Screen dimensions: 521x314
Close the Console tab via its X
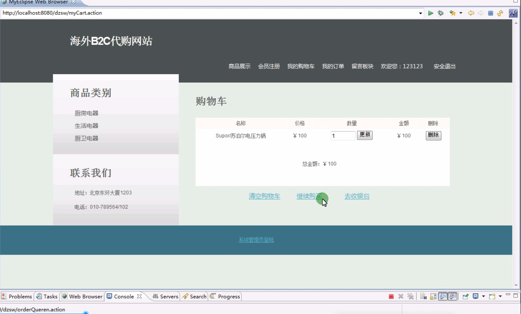point(139,296)
